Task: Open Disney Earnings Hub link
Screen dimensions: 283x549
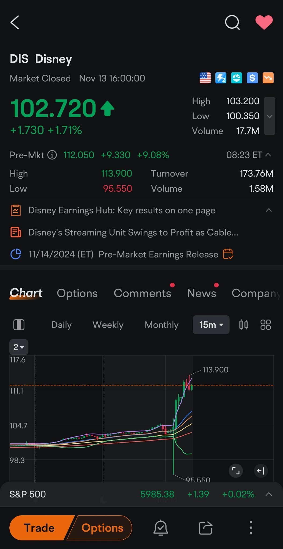Action: click(x=122, y=210)
